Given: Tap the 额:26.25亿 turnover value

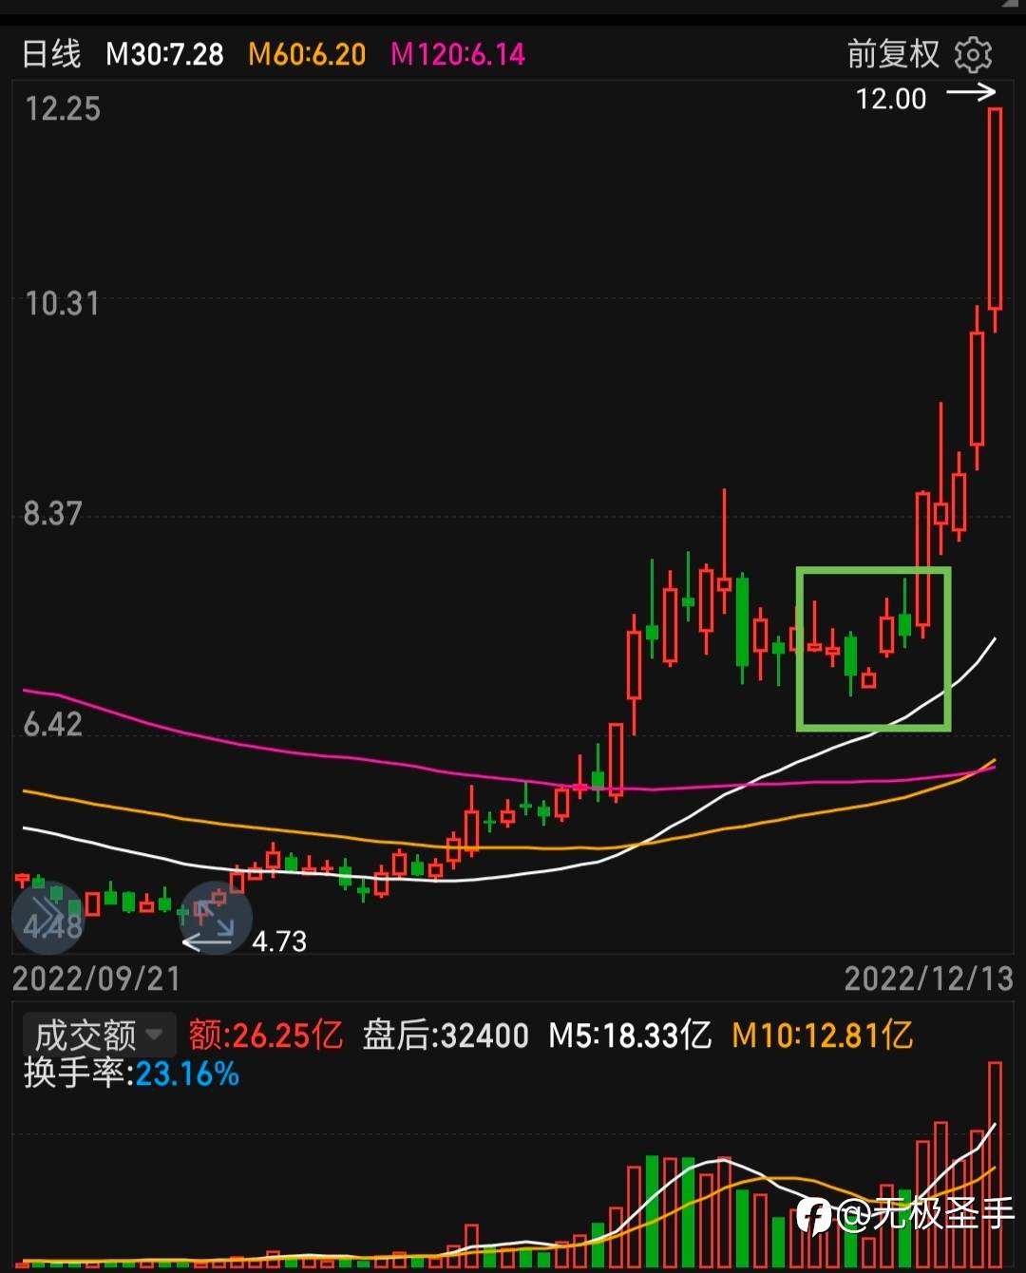Looking at the screenshot, I should click(x=265, y=1035).
